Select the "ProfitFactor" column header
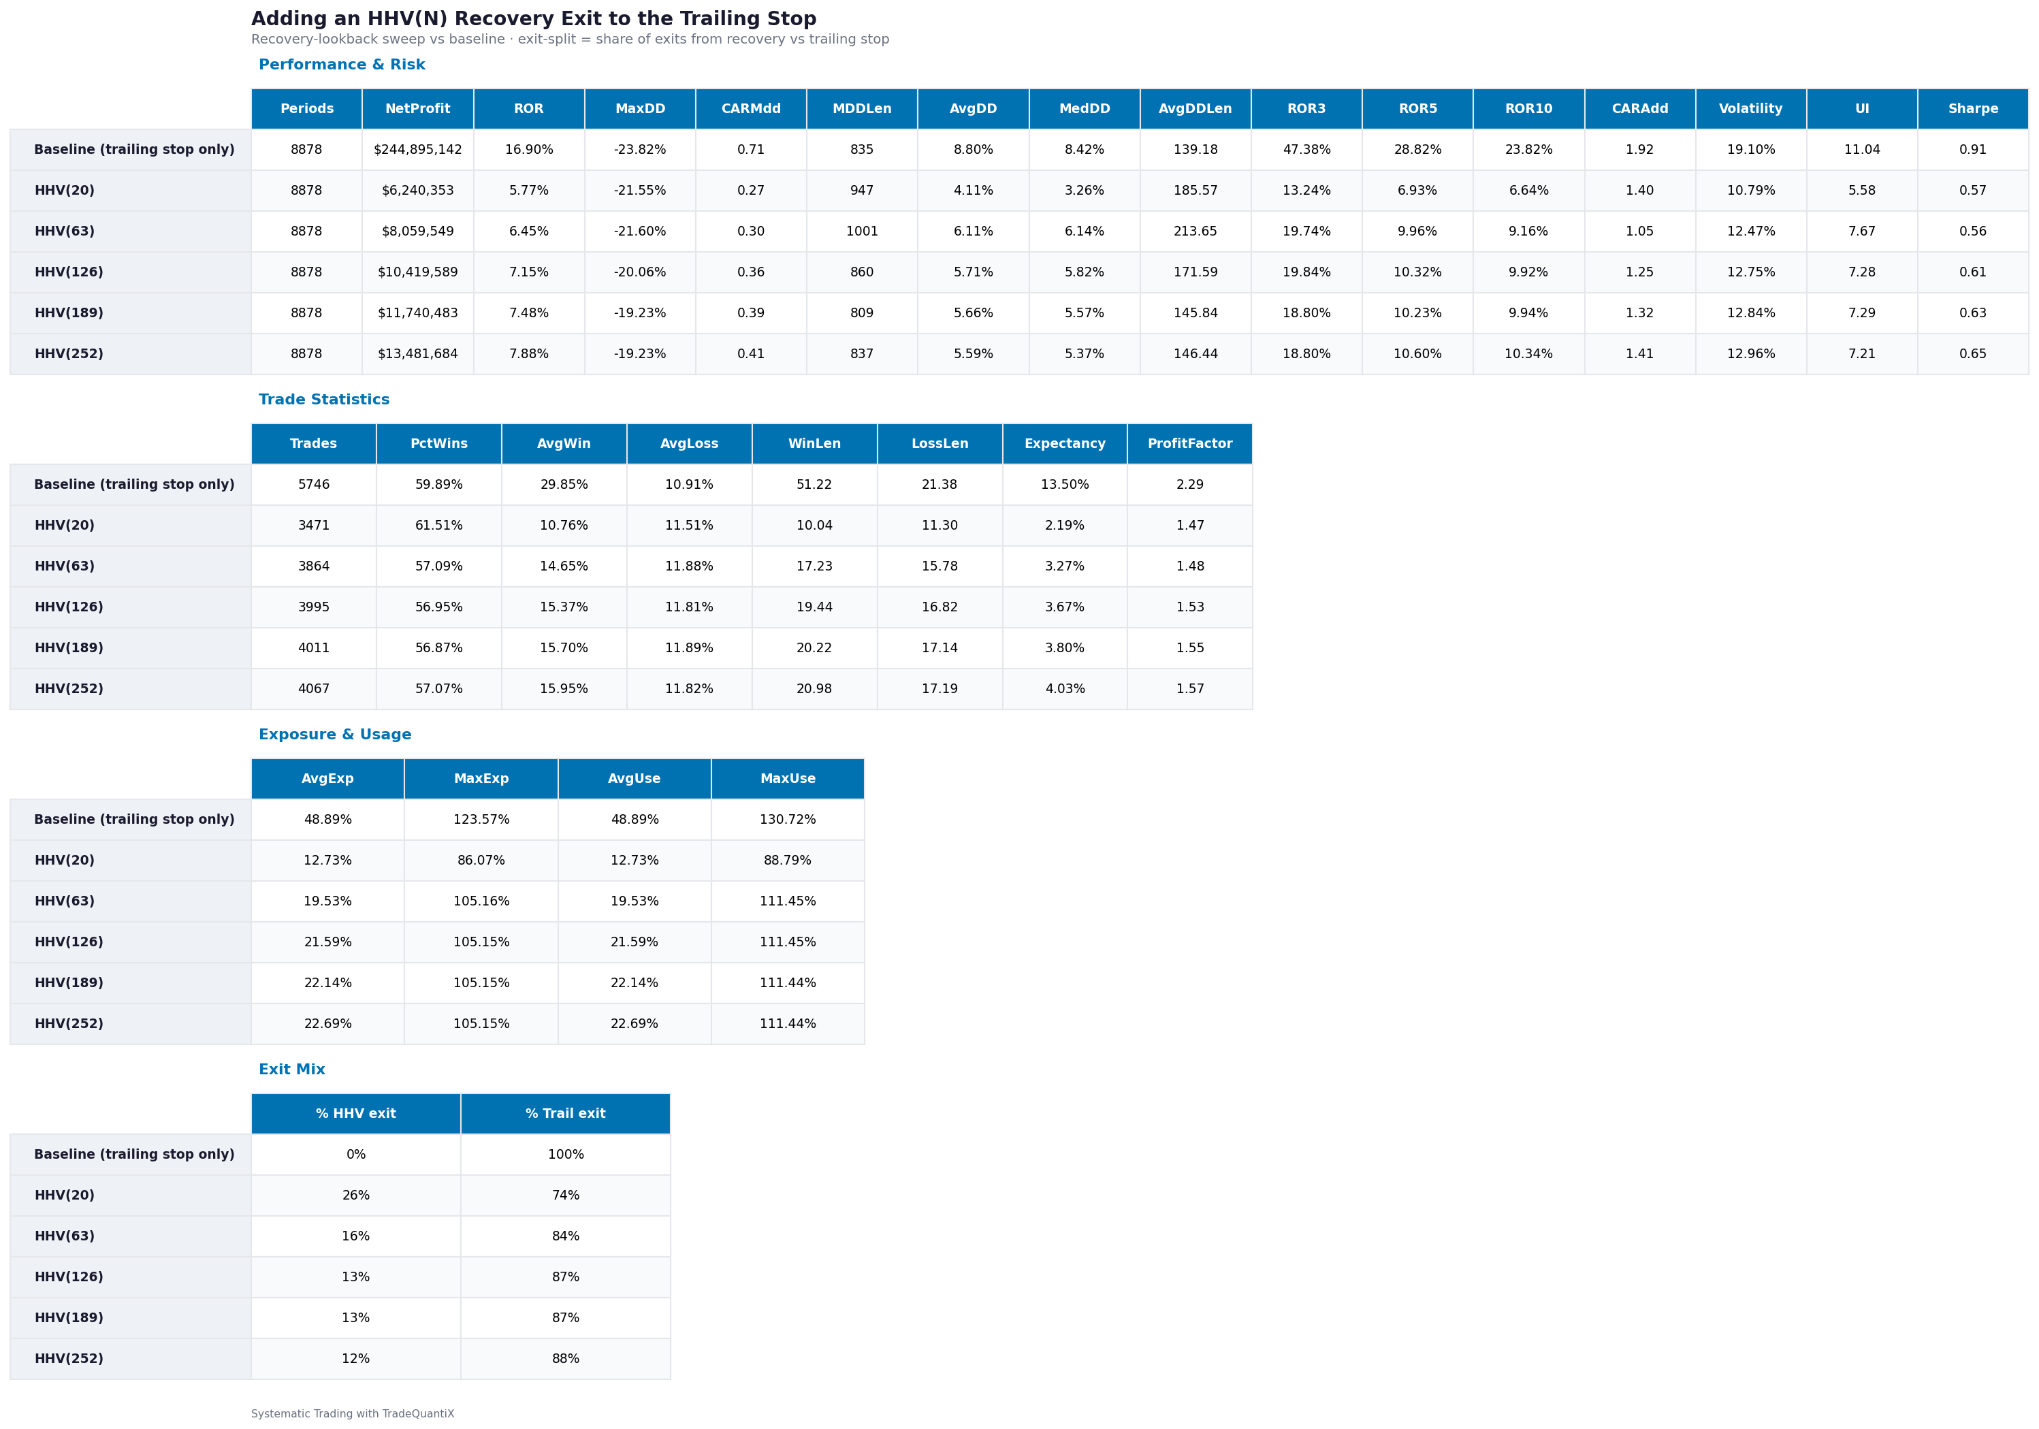The width and height of the screenshot is (2039, 1429). [x=1190, y=444]
